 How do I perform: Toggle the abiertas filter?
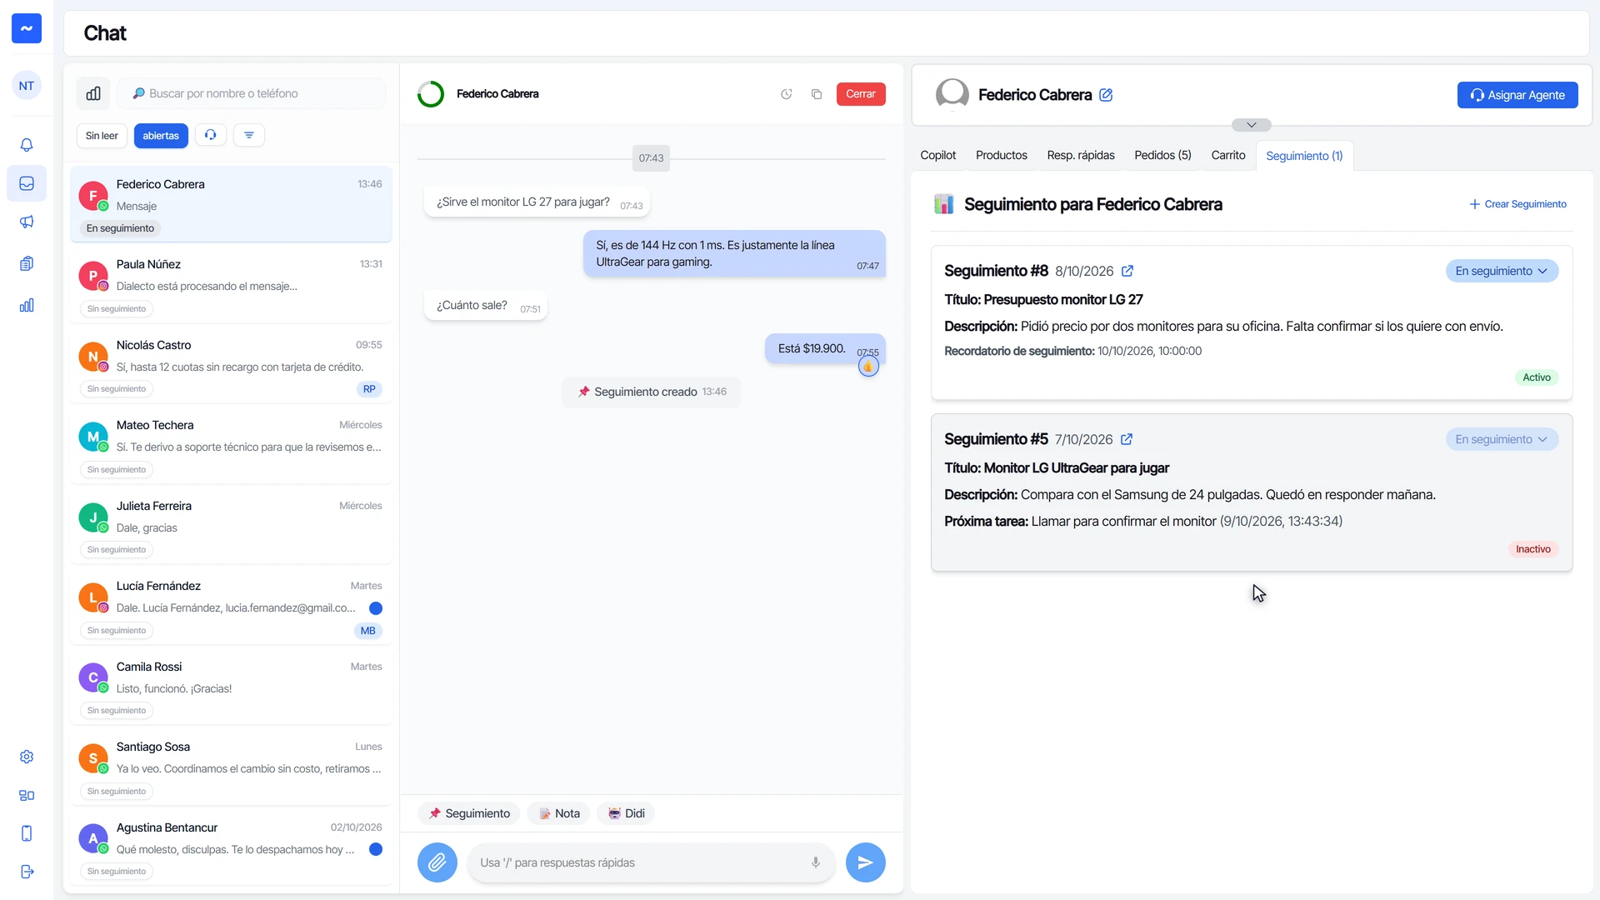[x=161, y=136]
